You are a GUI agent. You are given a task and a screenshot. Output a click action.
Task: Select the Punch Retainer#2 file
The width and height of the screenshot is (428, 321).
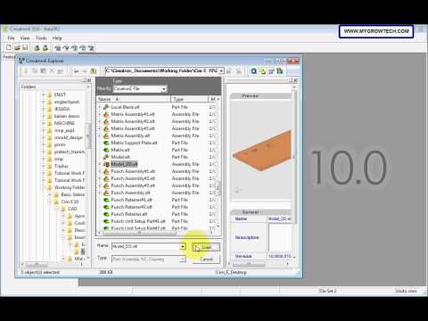(x=131, y=207)
